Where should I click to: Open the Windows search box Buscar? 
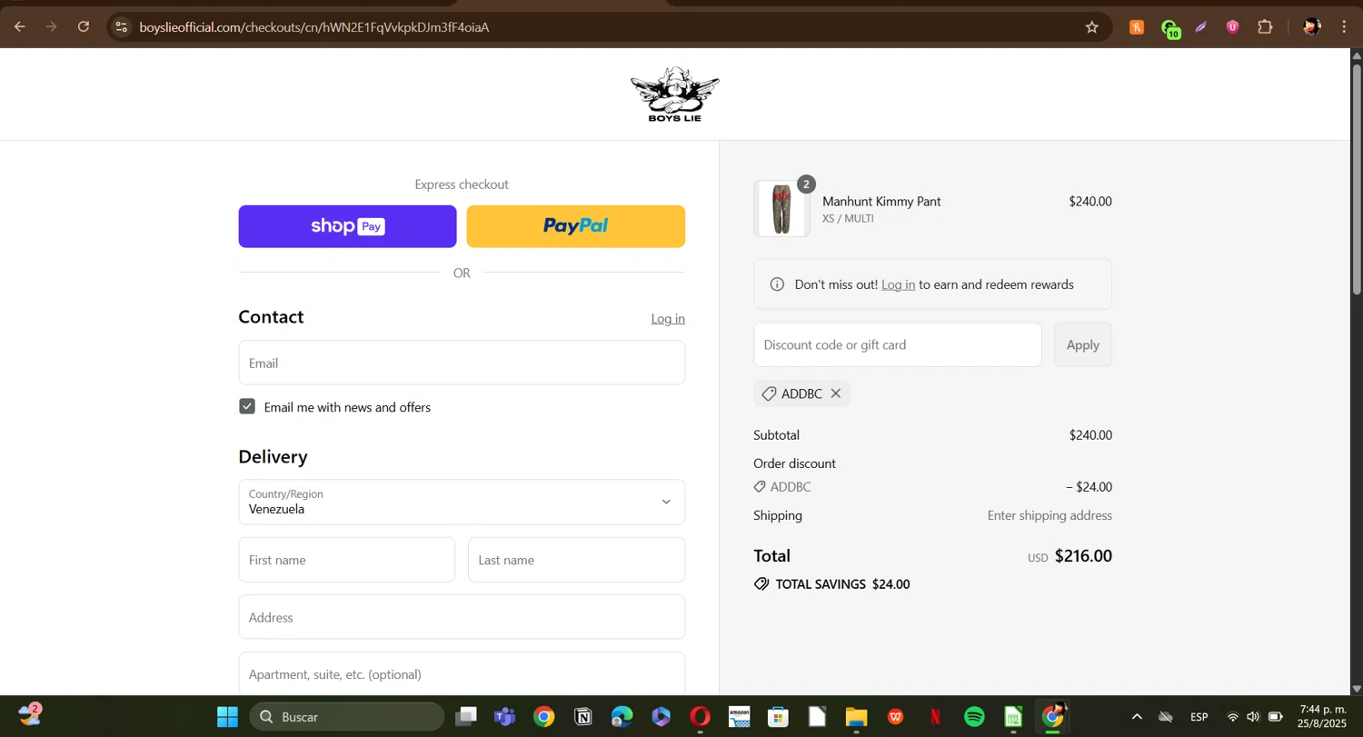click(347, 717)
